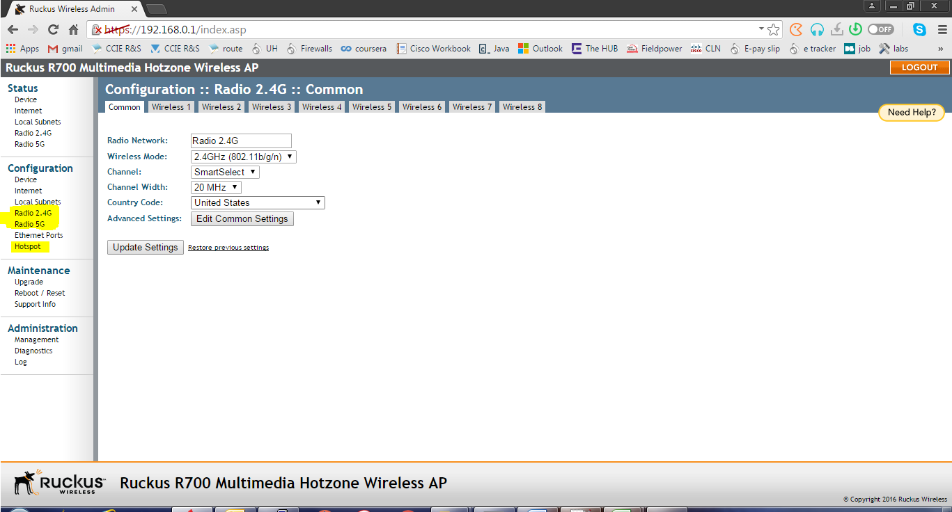Bookmark this page with the star icon
952x512 pixels.
(773, 29)
